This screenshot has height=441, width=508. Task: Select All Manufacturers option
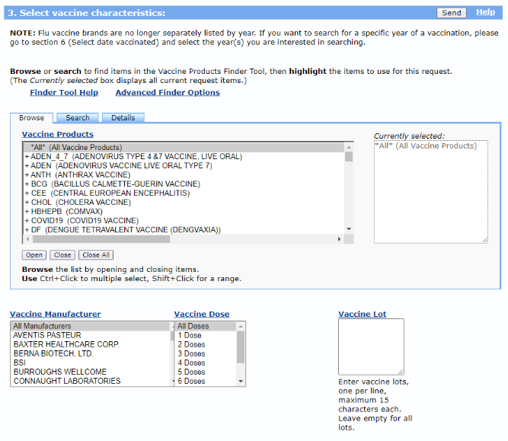coord(91,326)
